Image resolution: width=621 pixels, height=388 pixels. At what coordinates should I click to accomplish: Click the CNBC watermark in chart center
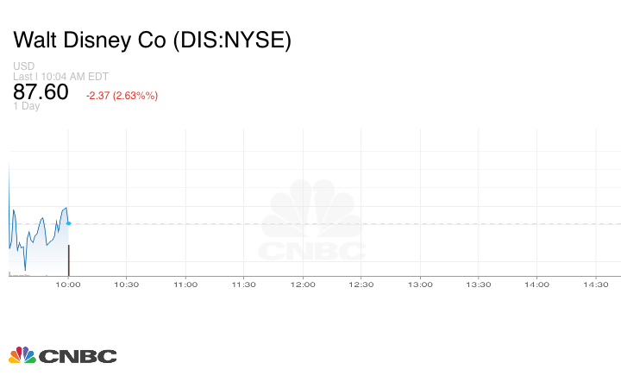(x=312, y=222)
